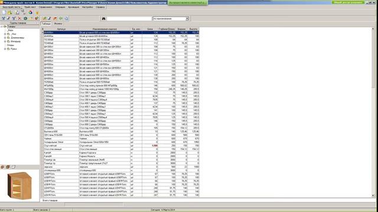Image resolution: width=378 pixels, height=212 pixels.
Task: Dismiss the green notification banner at top
Action: (188, 2)
